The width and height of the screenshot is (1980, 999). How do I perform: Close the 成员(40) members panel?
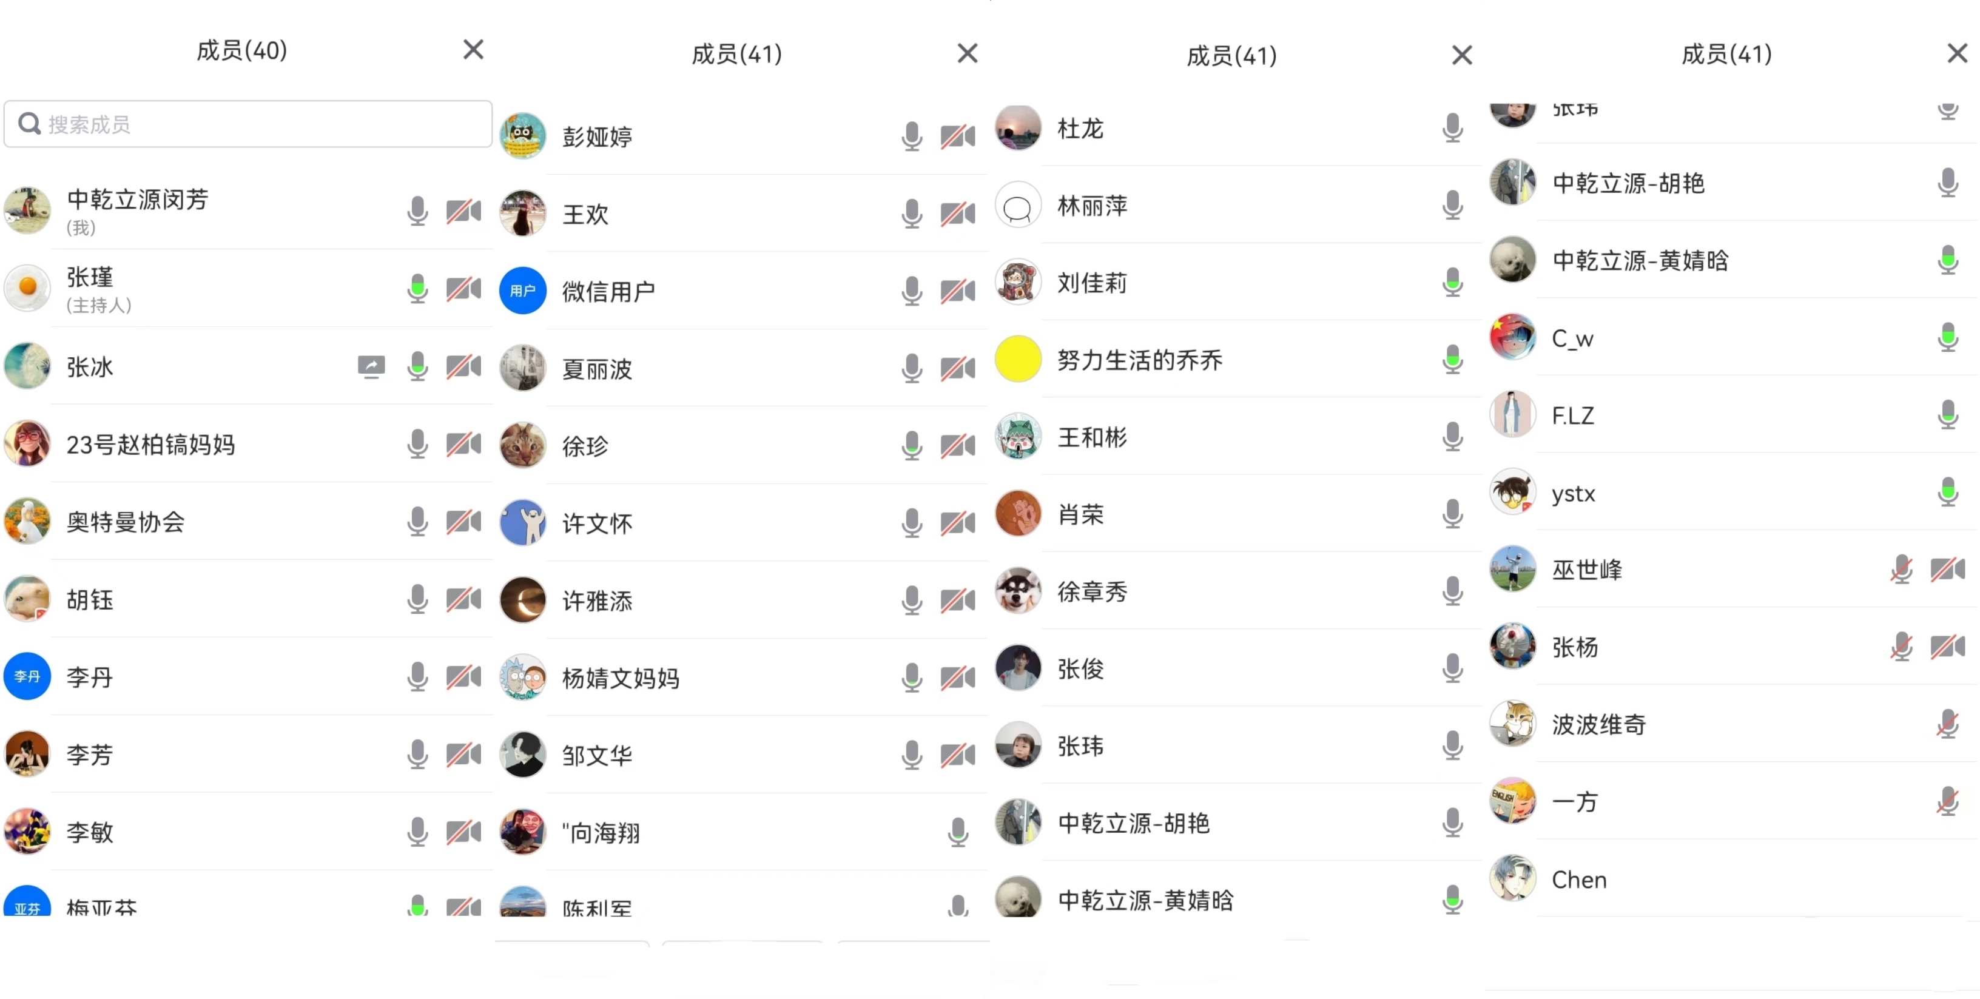click(x=474, y=50)
